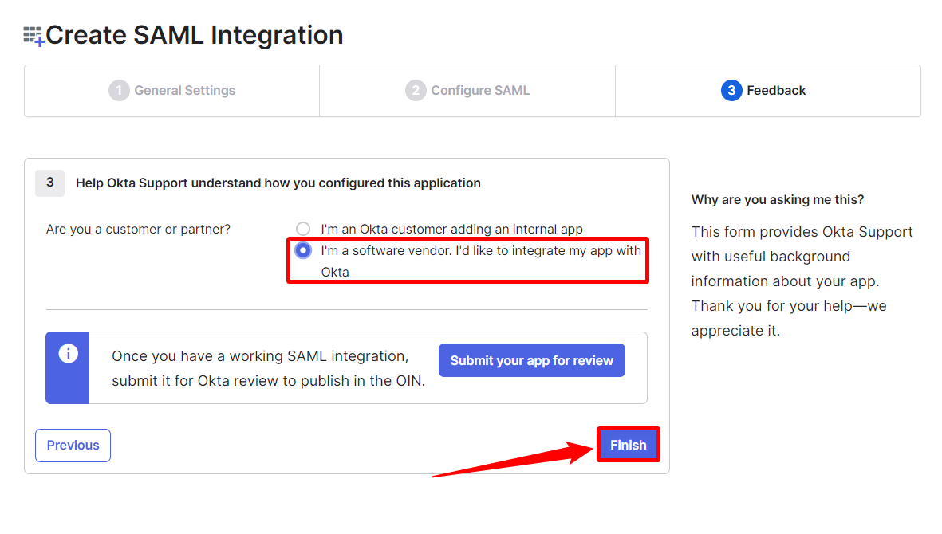
Task: Select the software vendor radio button
Action: click(x=303, y=250)
